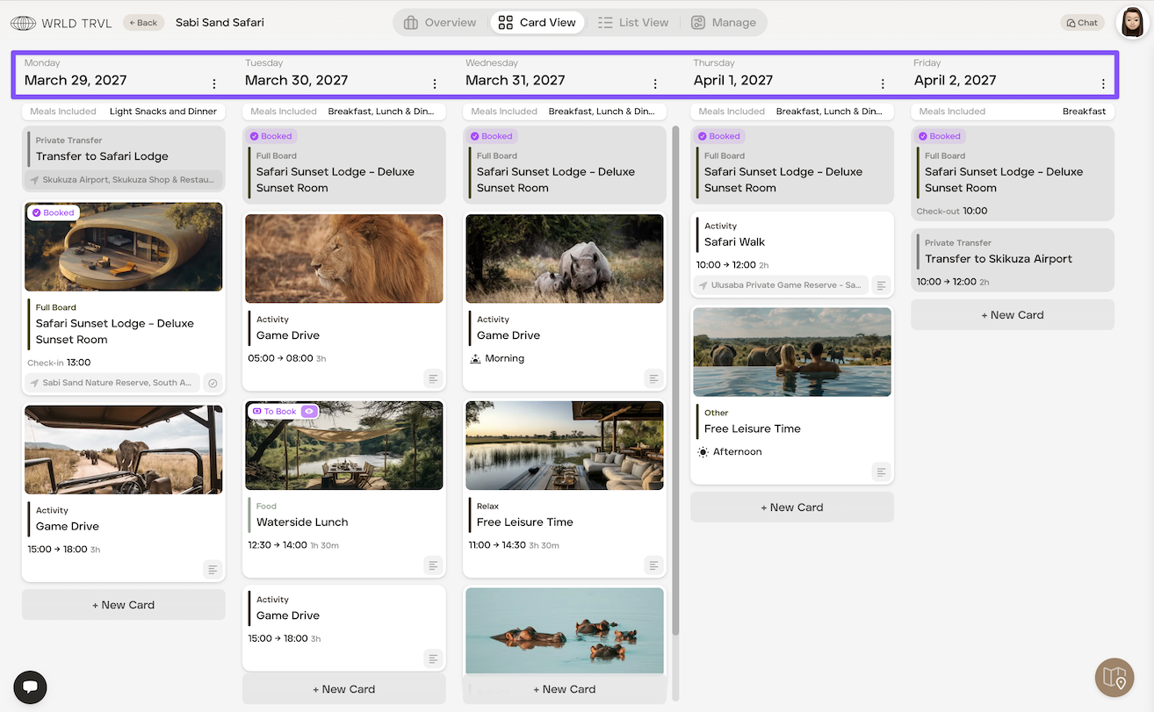Add a new card to Tuesday
Image resolution: width=1154 pixels, height=712 pixels.
click(344, 689)
